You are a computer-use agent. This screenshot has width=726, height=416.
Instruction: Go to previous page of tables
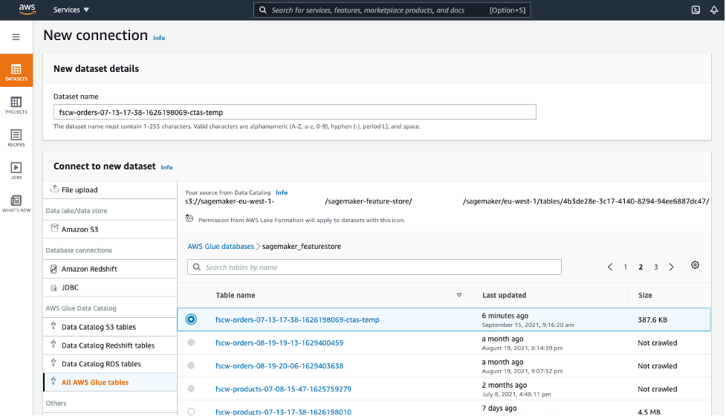pos(610,267)
